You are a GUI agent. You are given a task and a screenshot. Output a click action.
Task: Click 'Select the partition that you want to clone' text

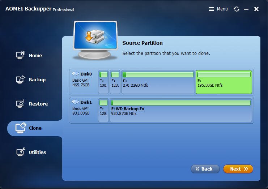[x=166, y=53]
